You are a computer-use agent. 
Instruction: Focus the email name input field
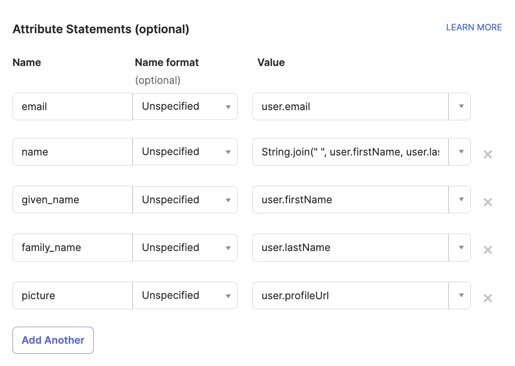(73, 106)
